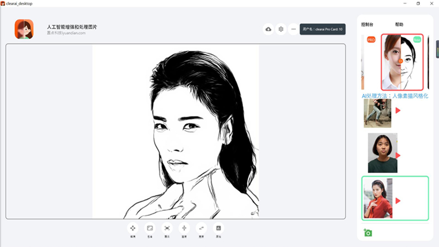The height and width of the screenshot is (247, 439).
Task: Select the red-dress woman thumbnail
Action: (378, 198)
